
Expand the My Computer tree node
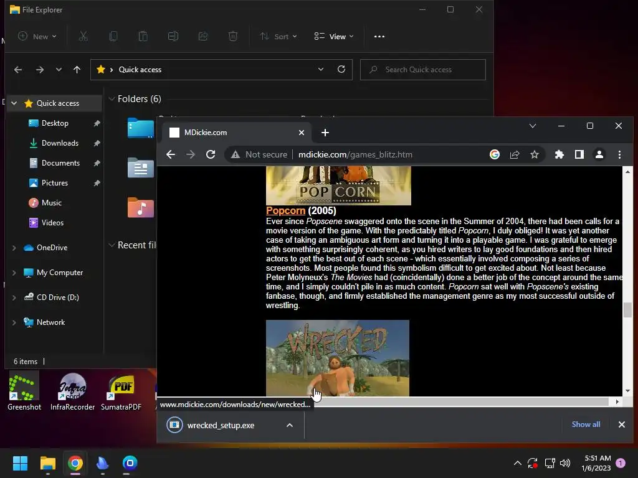click(x=14, y=273)
